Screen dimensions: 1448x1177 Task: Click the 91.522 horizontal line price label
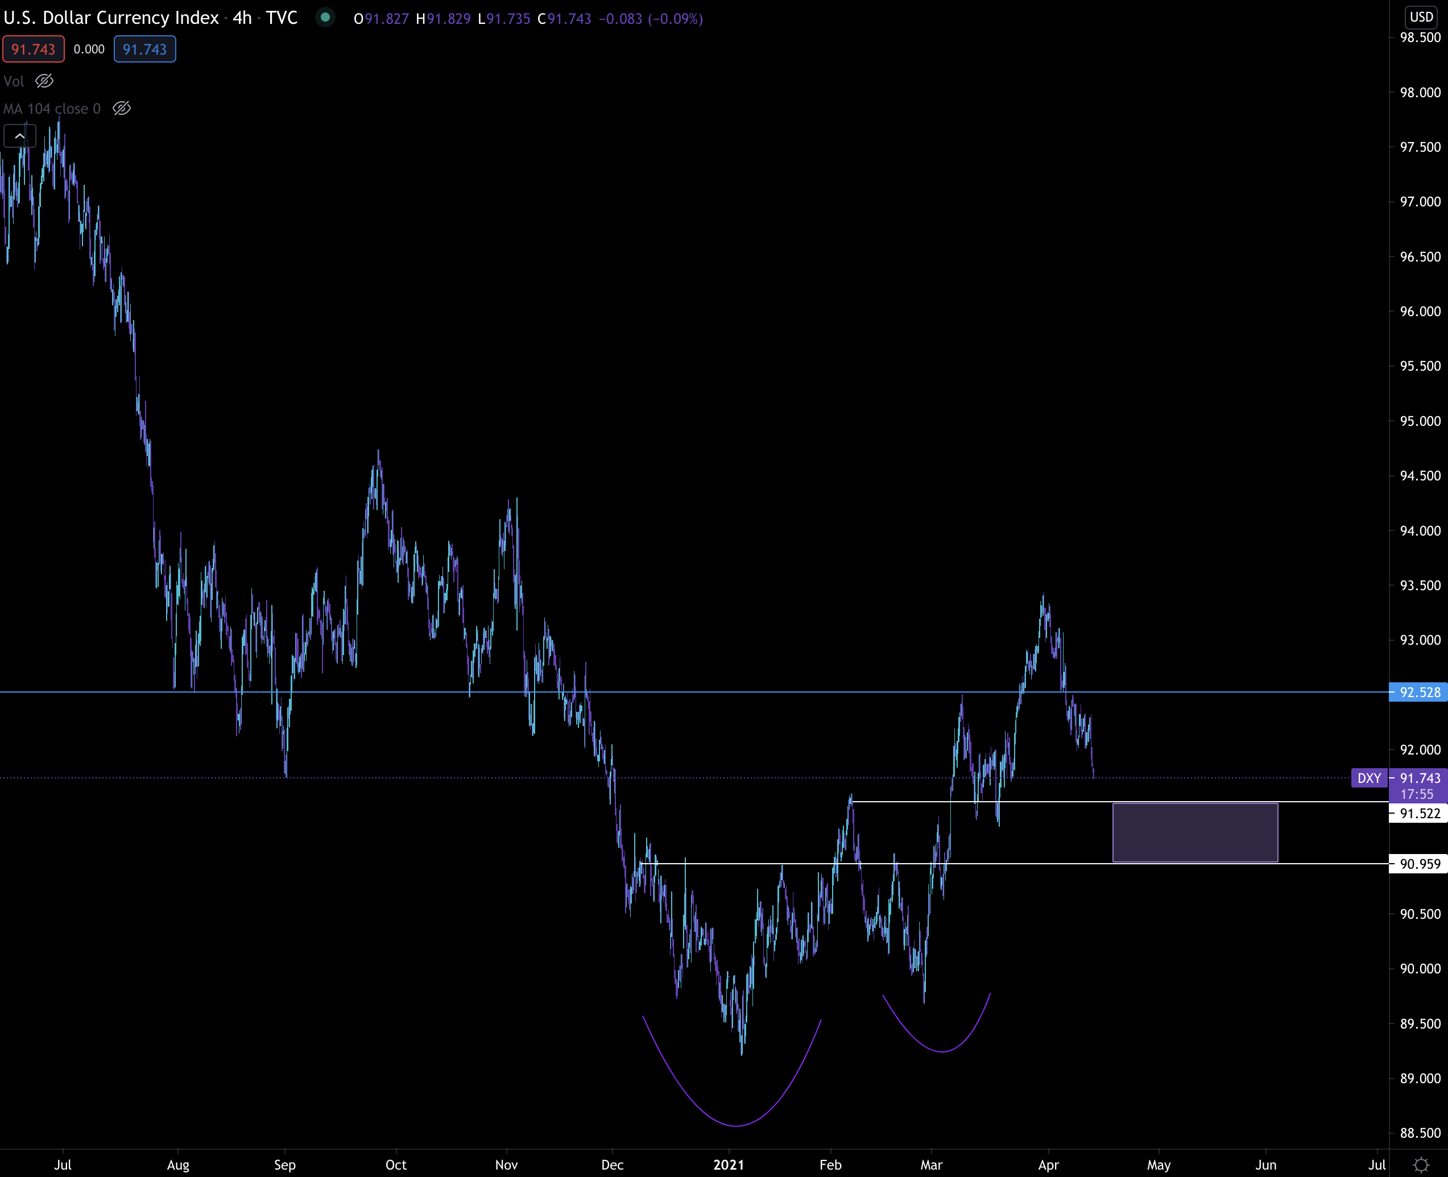(1419, 814)
